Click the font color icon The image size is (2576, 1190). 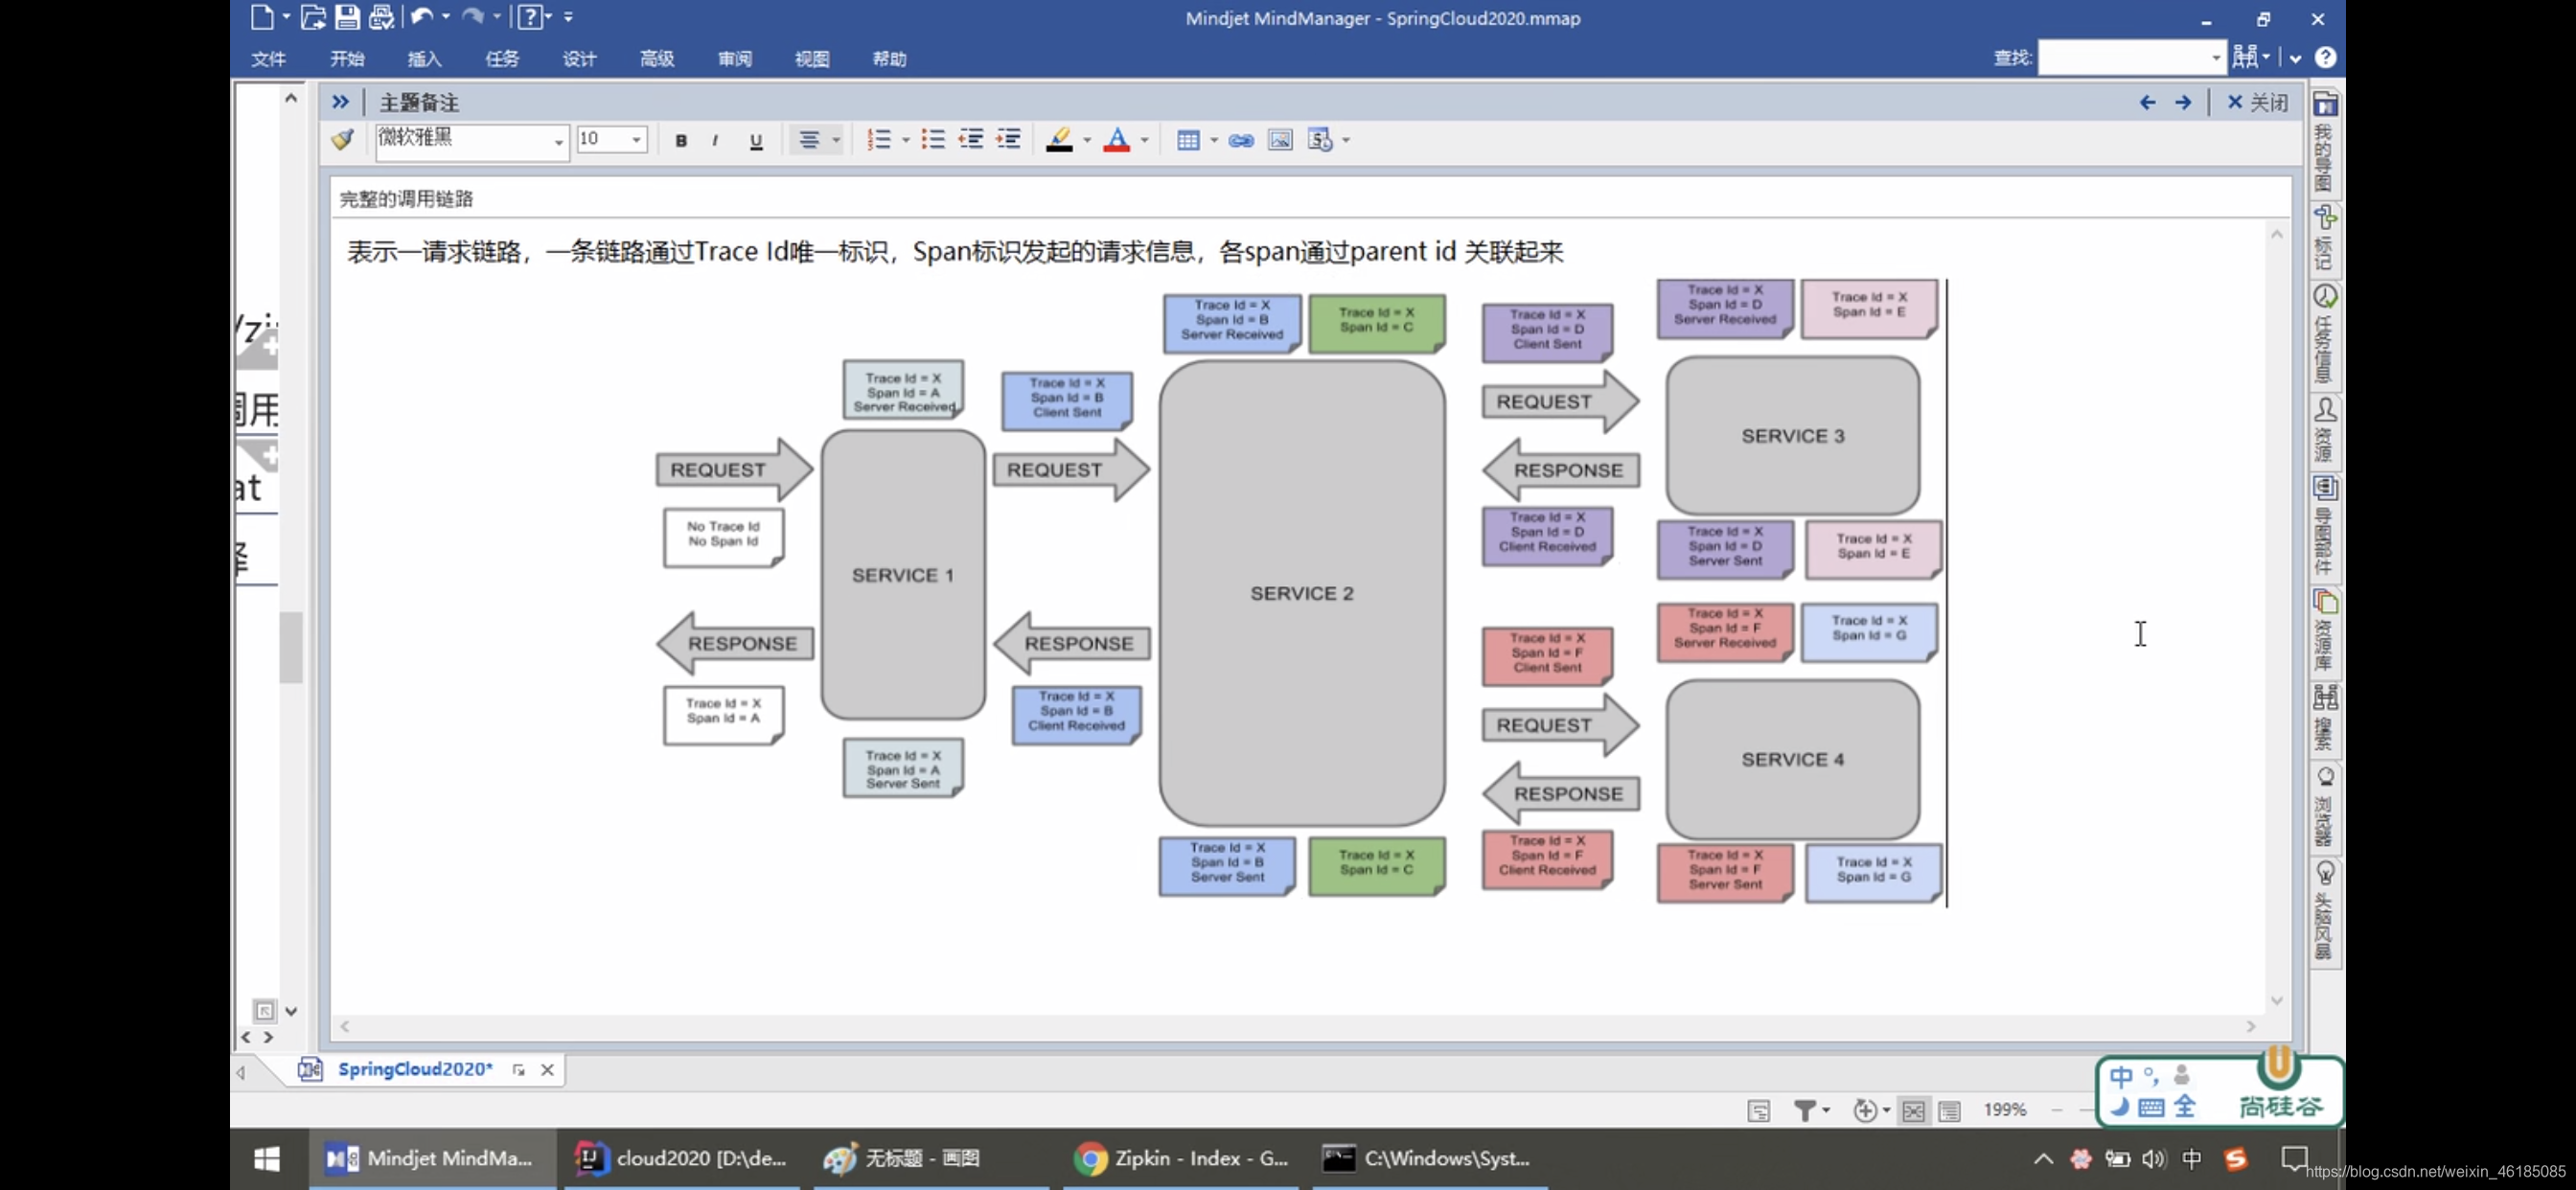pos(1117,140)
